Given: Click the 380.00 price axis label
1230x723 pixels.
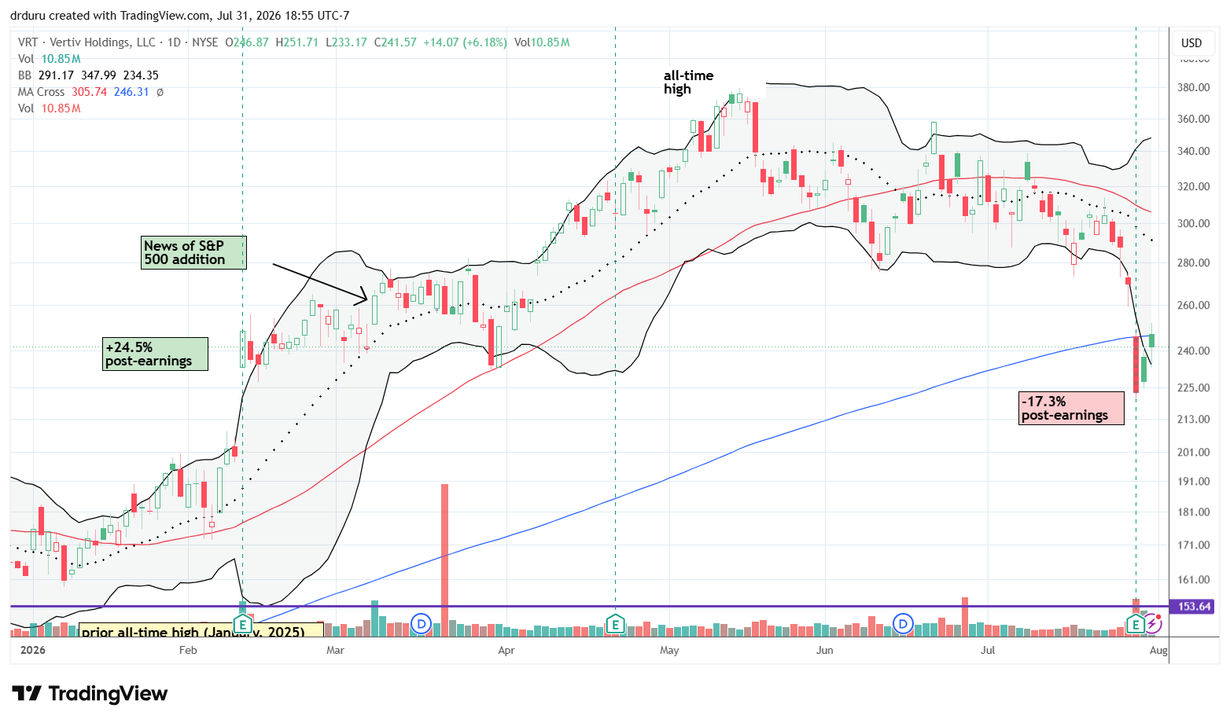Looking at the screenshot, I should (1194, 88).
